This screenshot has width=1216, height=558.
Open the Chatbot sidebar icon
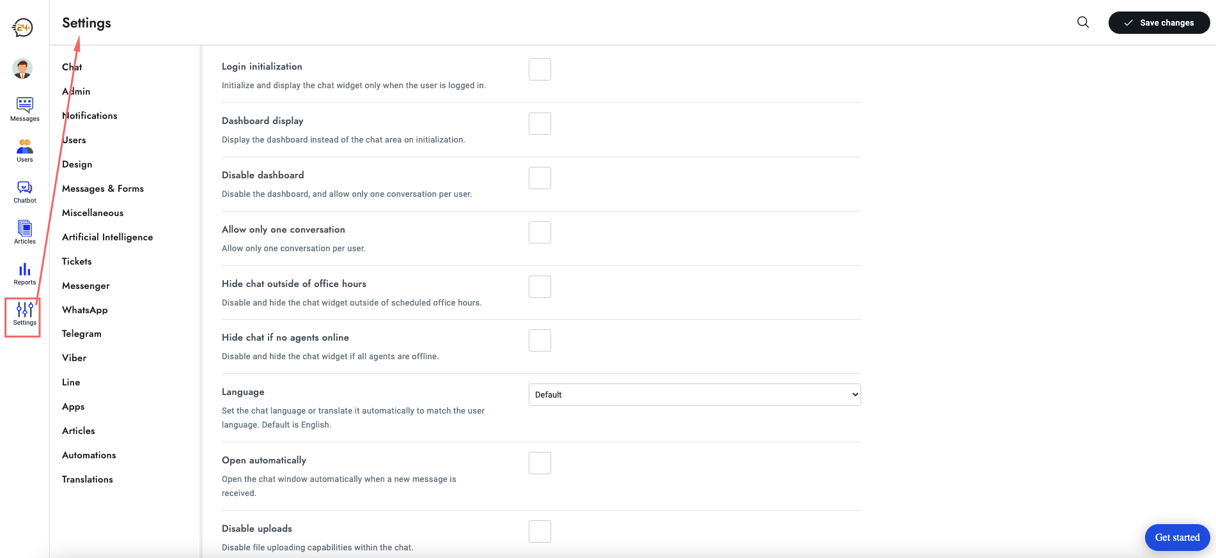[25, 192]
